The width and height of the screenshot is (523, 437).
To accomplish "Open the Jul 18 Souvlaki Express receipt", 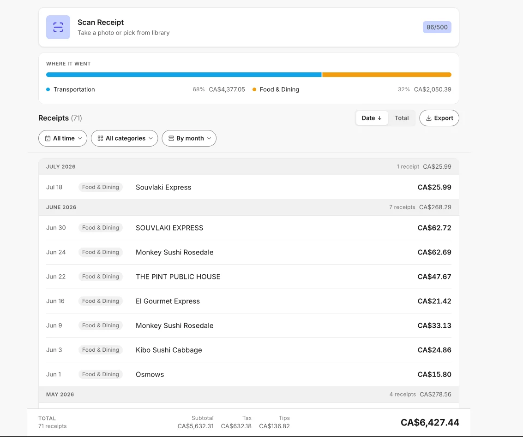I will (x=249, y=187).
